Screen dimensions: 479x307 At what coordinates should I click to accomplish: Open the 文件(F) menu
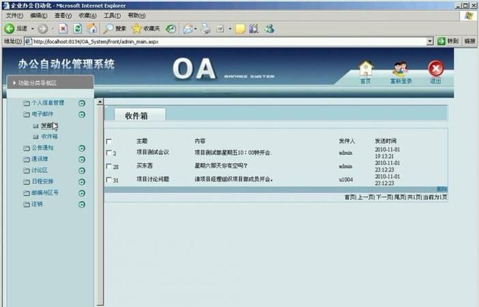tap(14, 15)
